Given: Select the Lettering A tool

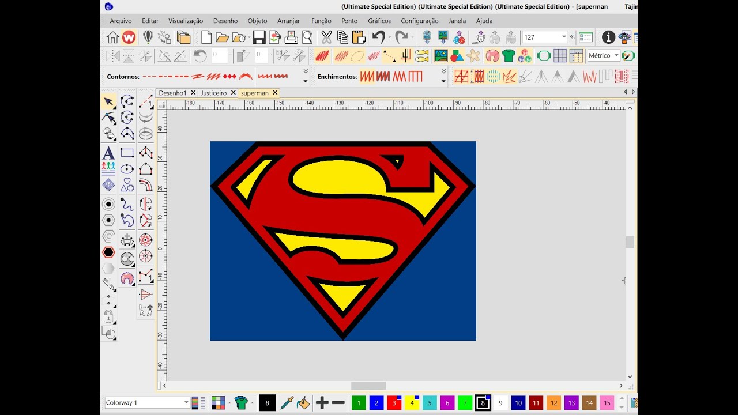Looking at the screenshot, I should coord(108,153).
